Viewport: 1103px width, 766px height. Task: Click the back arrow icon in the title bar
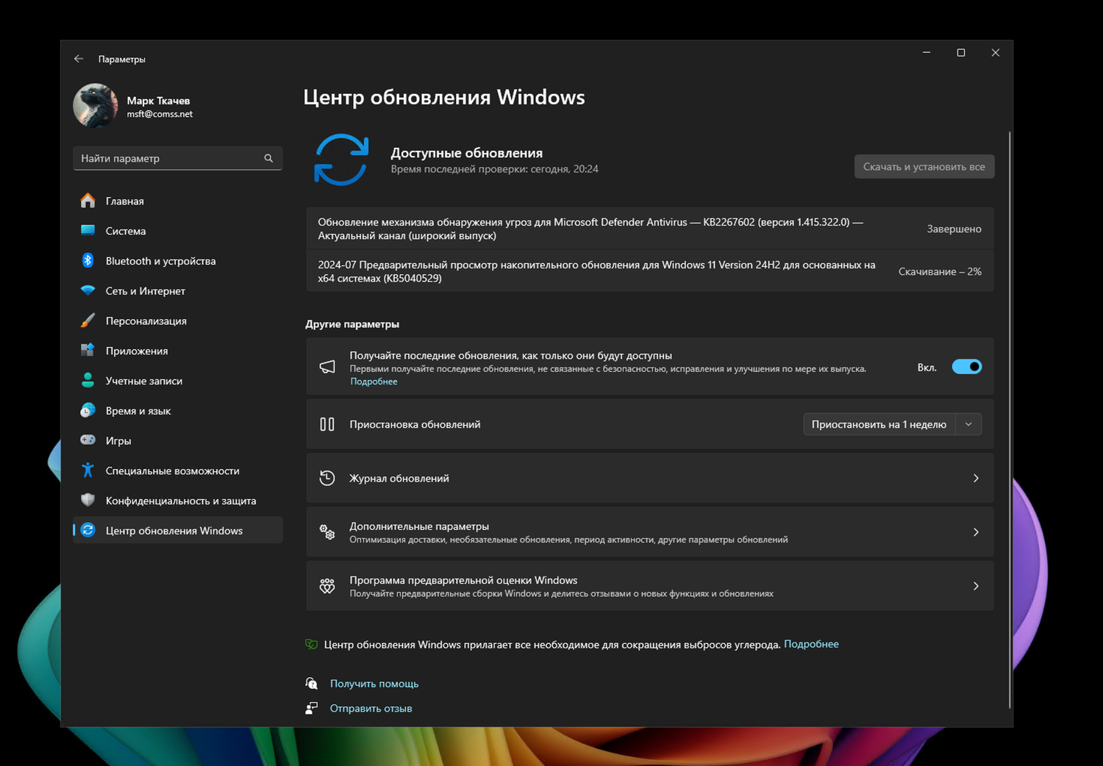pos(79,59)
